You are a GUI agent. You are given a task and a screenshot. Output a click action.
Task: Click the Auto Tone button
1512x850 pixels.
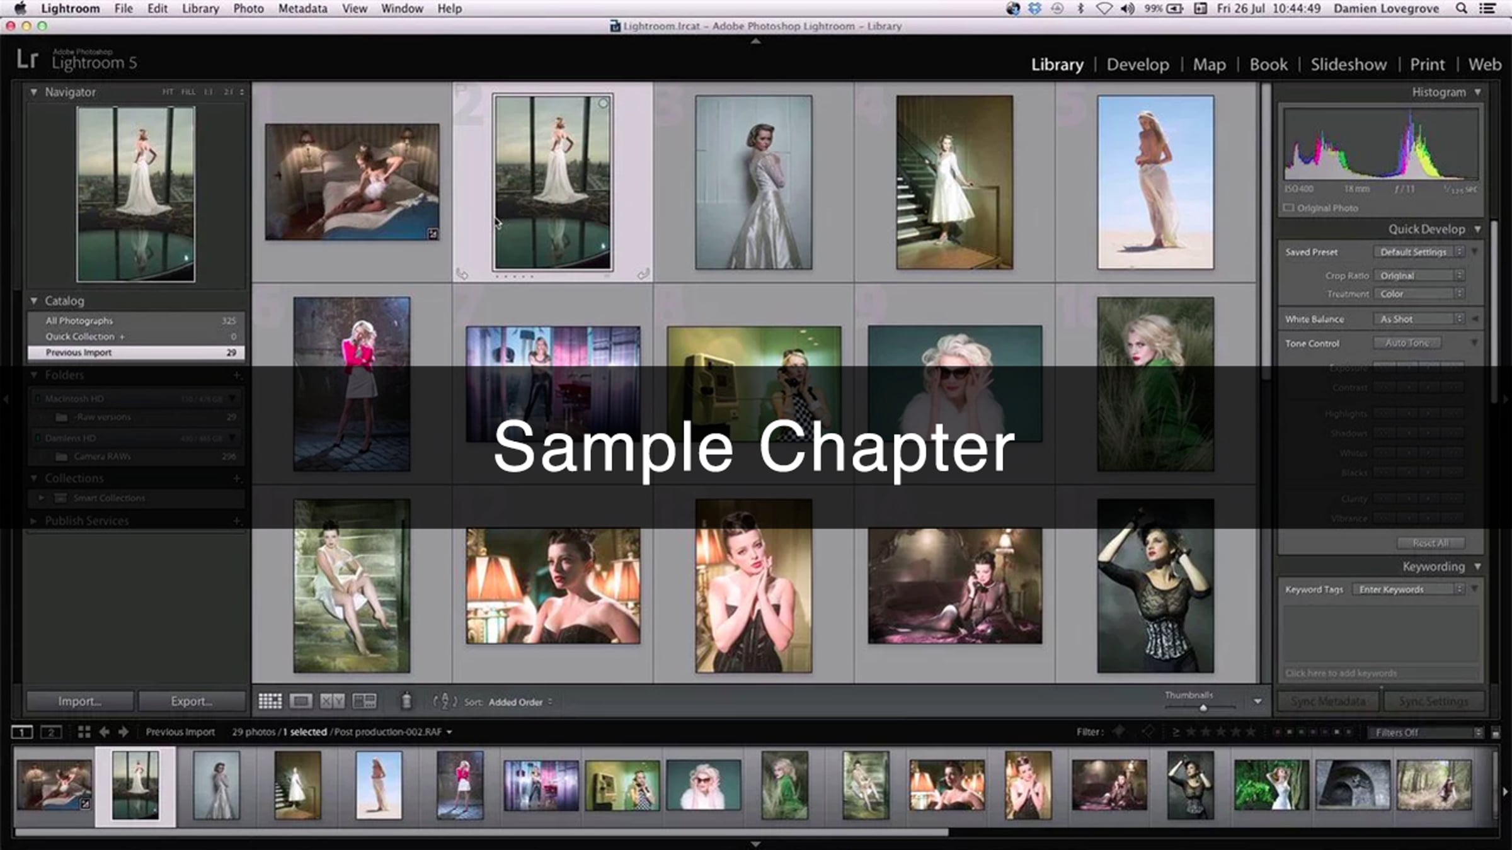1407,343
